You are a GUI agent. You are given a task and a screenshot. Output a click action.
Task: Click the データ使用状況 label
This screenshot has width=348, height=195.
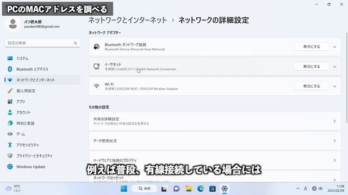[x=105, y=141]
